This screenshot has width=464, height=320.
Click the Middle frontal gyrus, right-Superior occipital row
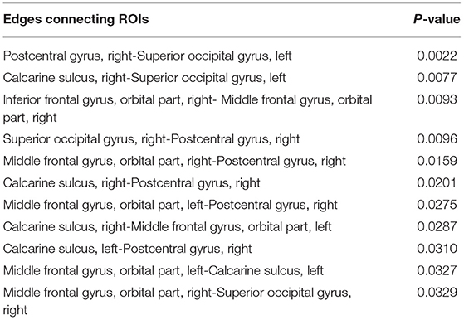[232, 301]
